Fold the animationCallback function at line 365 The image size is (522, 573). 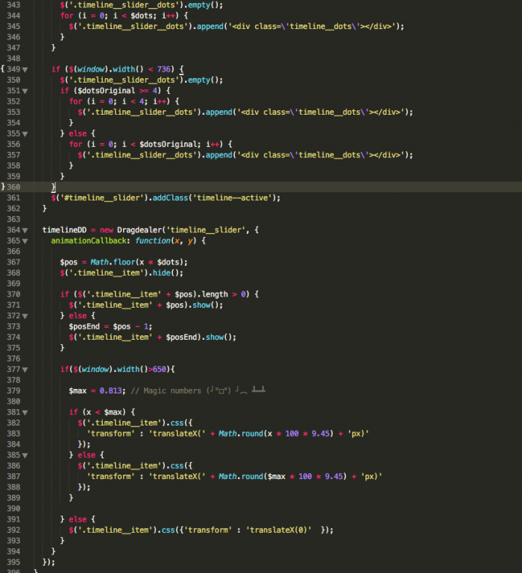coord(25,241)
